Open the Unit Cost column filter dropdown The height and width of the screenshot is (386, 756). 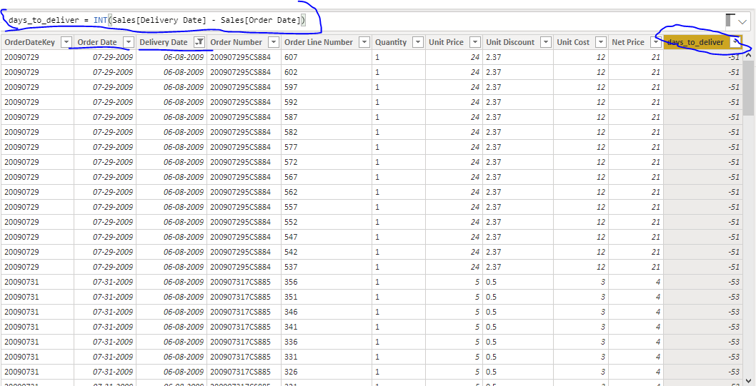pos(601,42)
